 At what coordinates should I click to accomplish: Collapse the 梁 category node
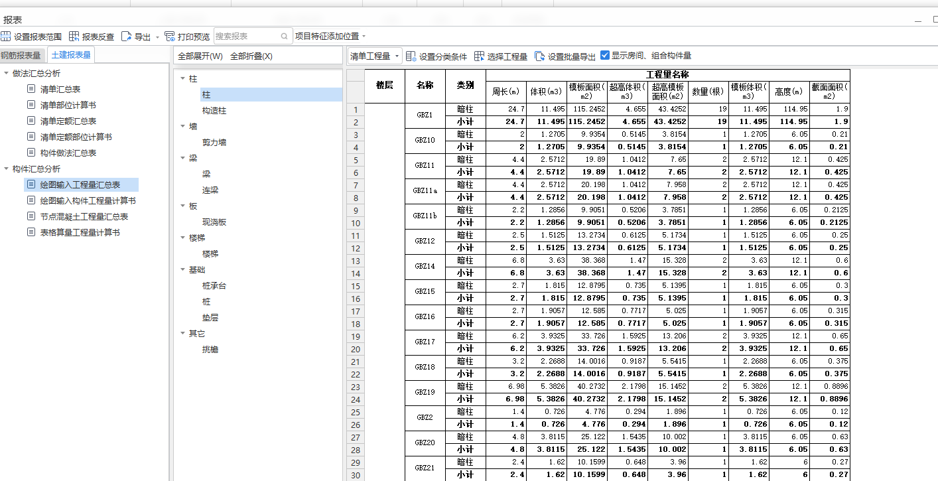pos(182,158)
